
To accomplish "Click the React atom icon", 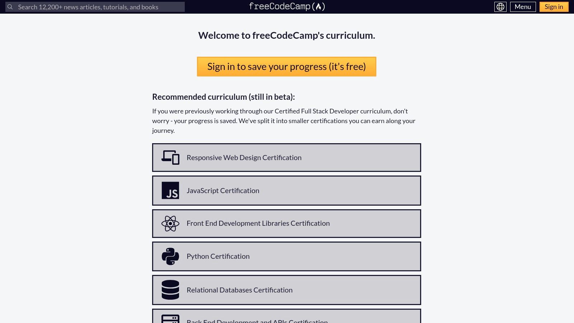I will (x=170, y=224).
